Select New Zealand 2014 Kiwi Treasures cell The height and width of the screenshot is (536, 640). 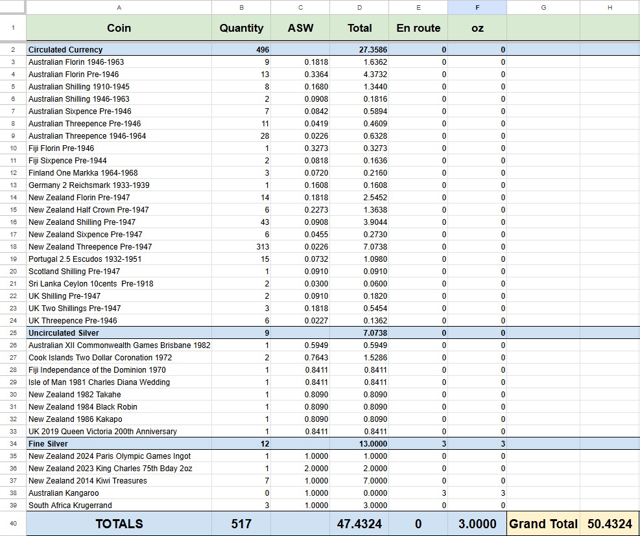pyautogui.click(x=119, y=480)
